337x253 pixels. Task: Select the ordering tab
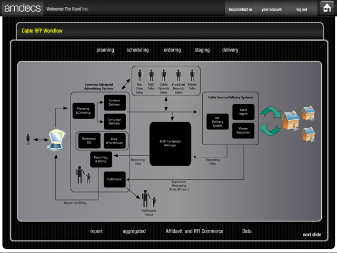click(172, 50)
